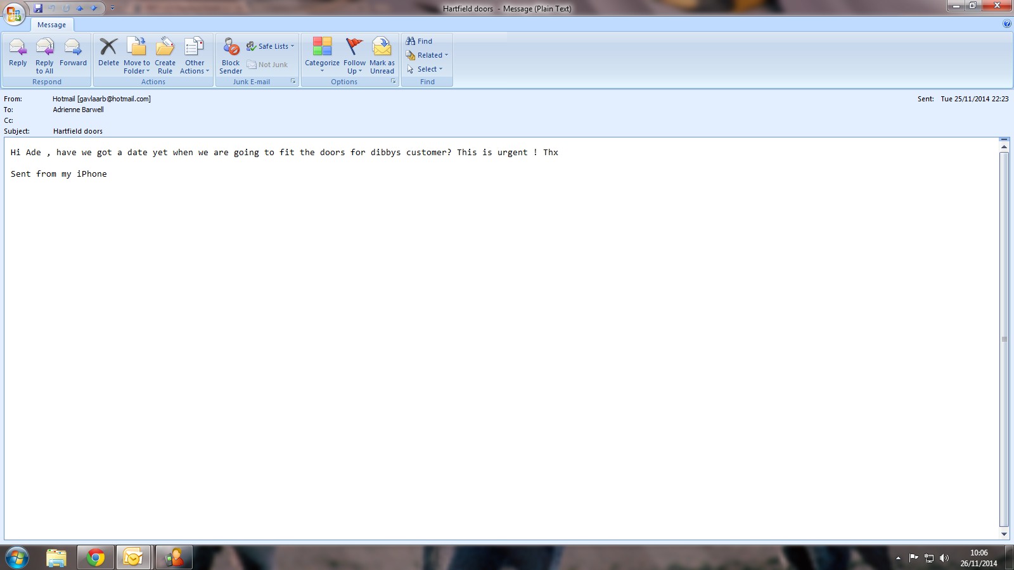Open the Safe Lists dropdown
Screen dimensions: 1014x570
[271, 46]
